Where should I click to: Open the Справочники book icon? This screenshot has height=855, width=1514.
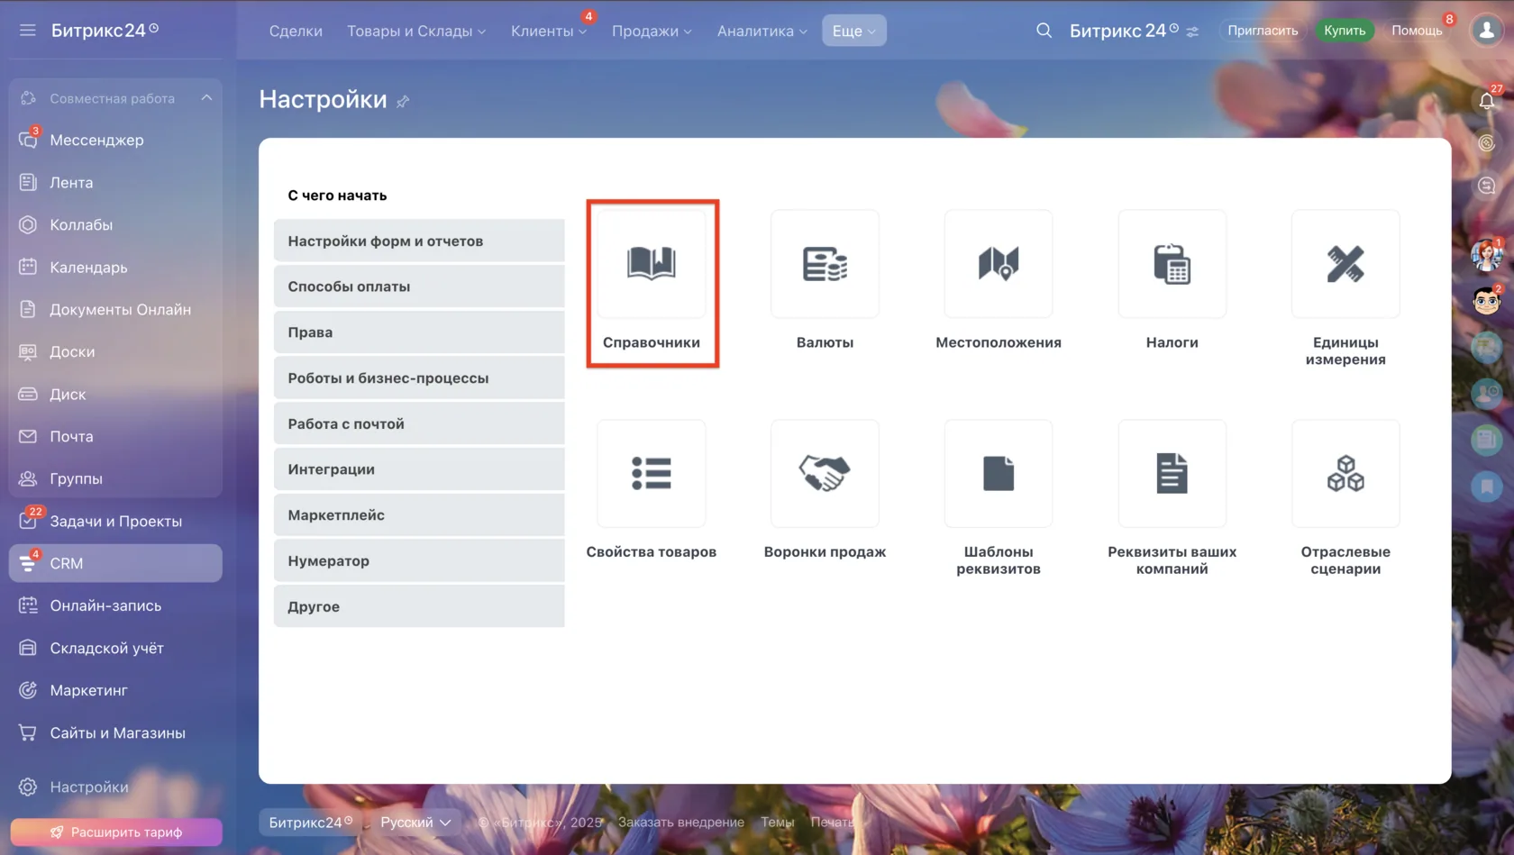coord(651,263)
